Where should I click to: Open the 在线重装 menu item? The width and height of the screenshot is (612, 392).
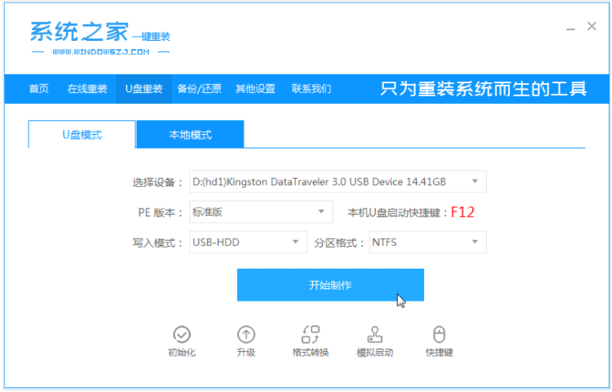click(x=87, y=89)
